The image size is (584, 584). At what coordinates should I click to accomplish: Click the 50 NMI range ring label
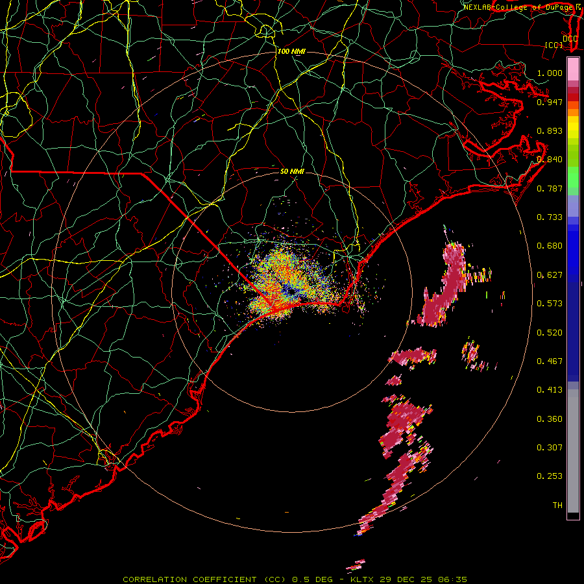point(292,171)
